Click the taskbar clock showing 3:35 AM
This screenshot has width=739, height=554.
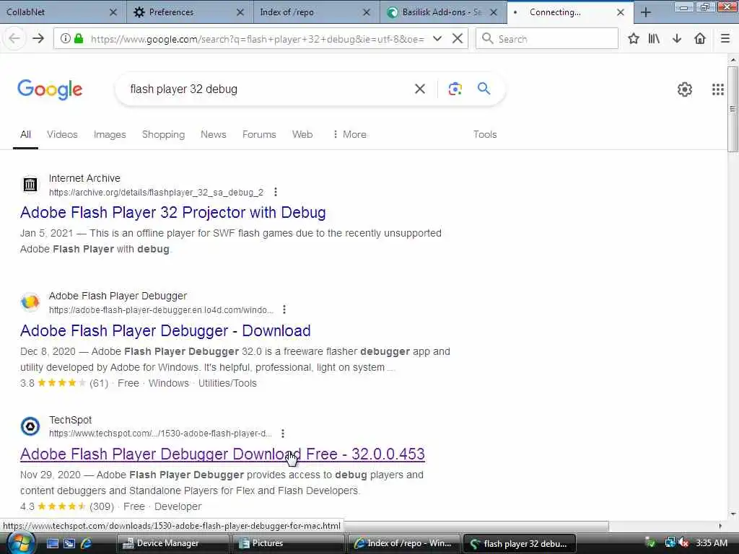pos(711,543)
